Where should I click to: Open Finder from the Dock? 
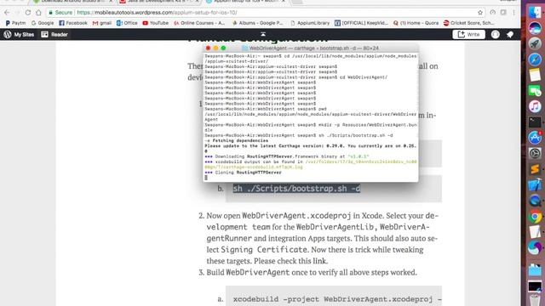[535, 13]
